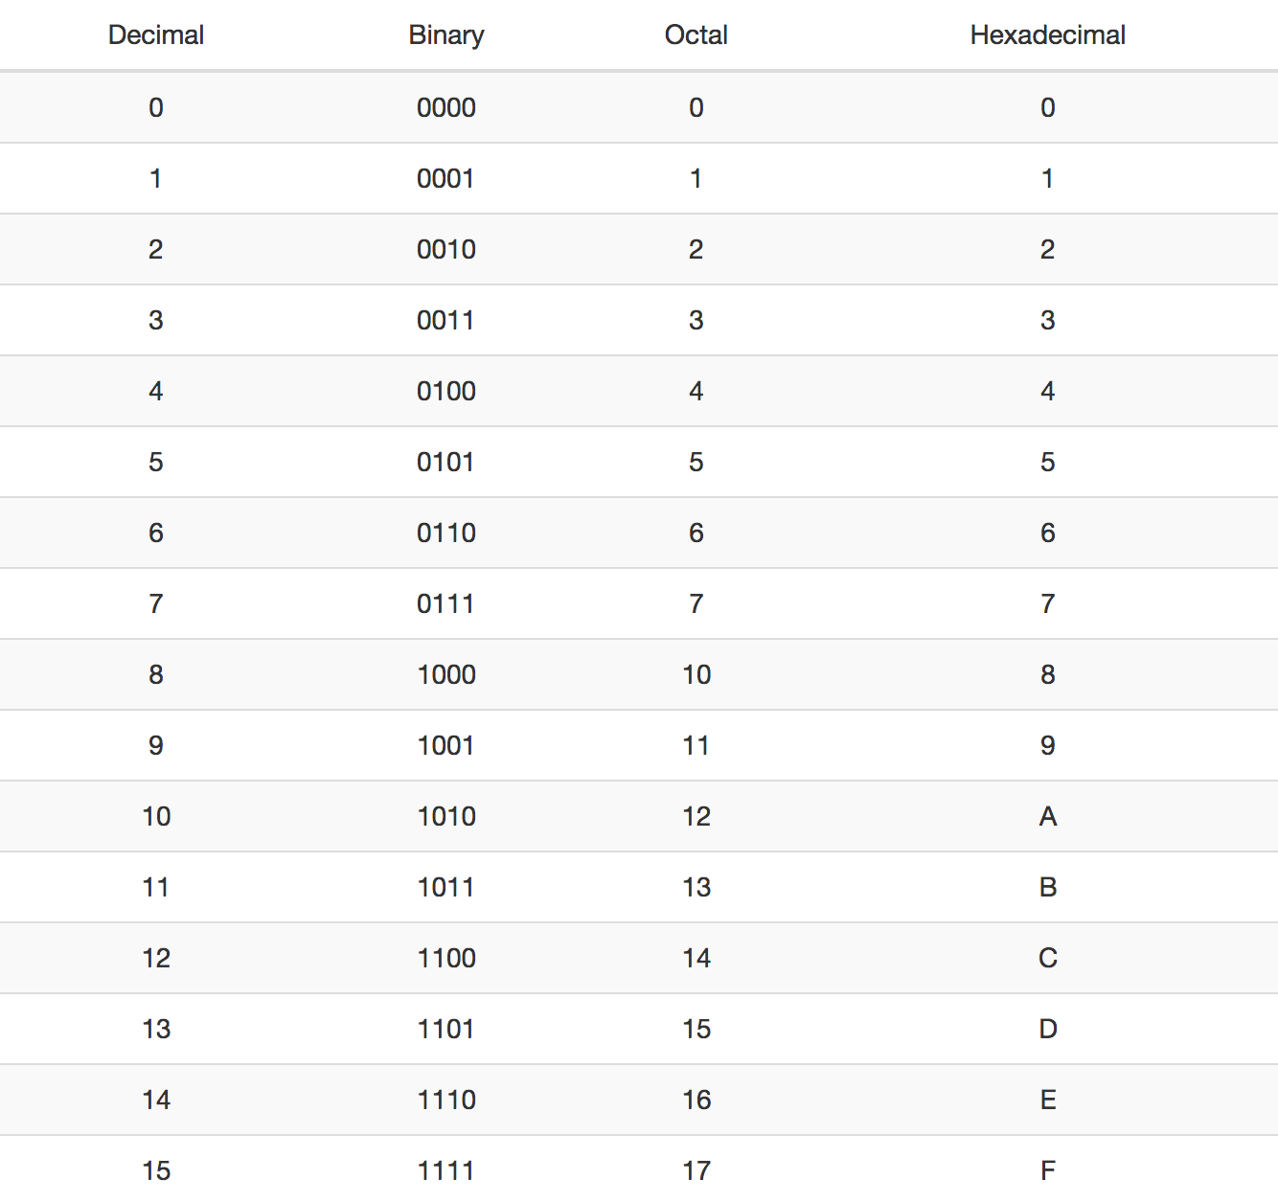The width and height of the screenshot is (1278, 1203).
Task: Click the Binary column header
Action: pos(446,35)
